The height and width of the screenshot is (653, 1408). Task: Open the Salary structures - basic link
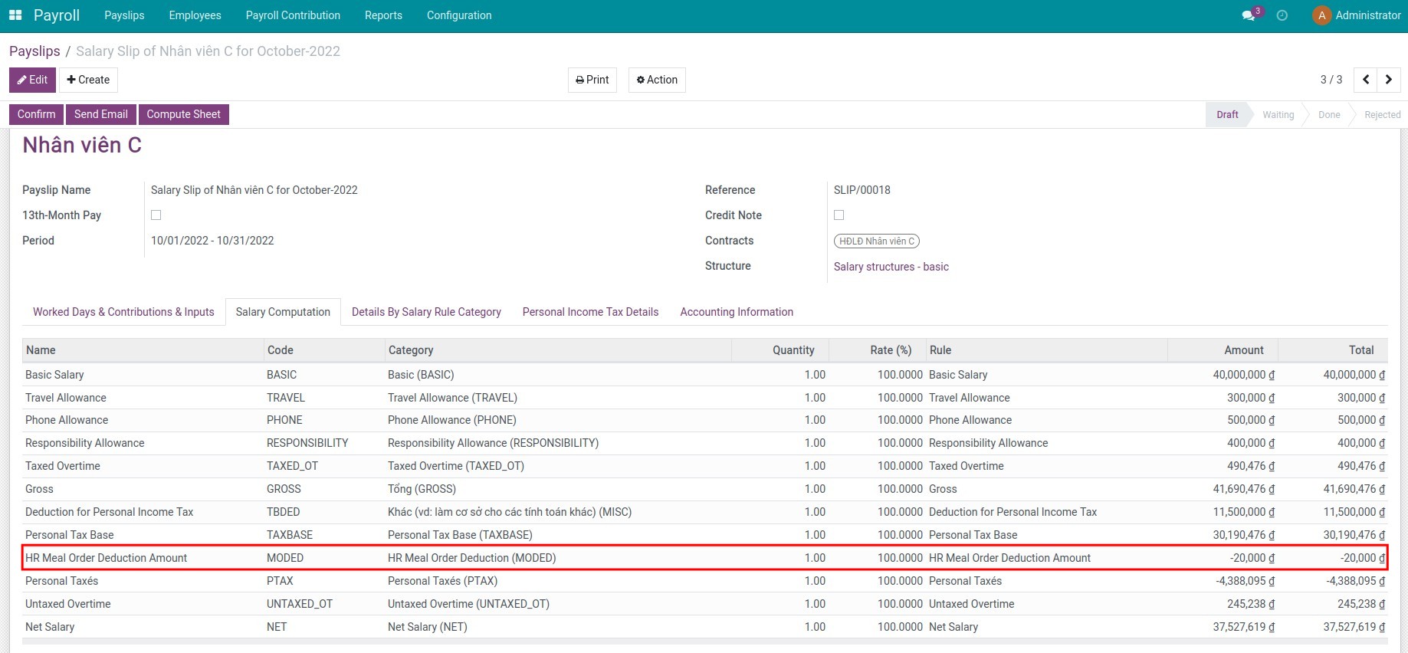tap(891, 267)
